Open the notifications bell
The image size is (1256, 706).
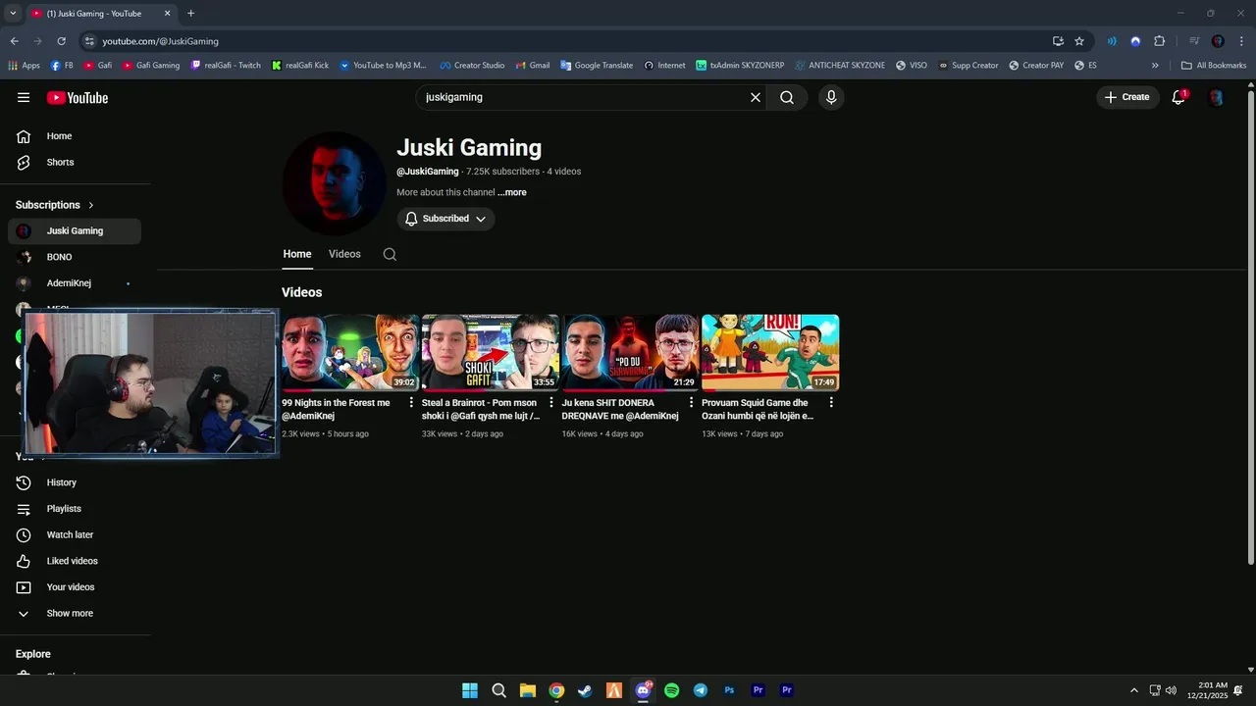pos(1178,97)
